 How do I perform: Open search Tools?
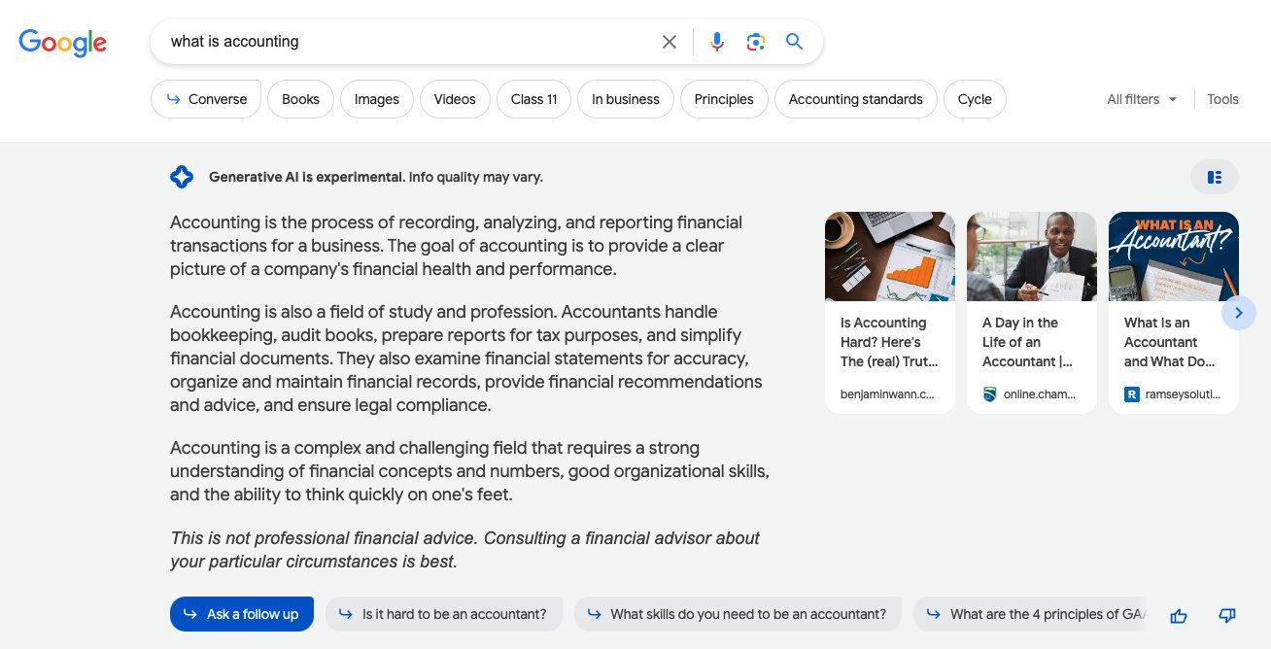1222,98
